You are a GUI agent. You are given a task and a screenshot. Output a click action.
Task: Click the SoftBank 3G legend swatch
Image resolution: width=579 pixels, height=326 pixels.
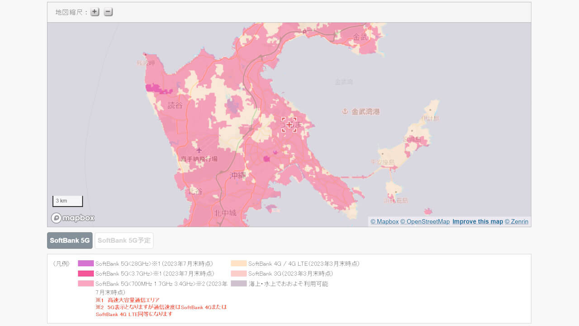coord(240,273)
